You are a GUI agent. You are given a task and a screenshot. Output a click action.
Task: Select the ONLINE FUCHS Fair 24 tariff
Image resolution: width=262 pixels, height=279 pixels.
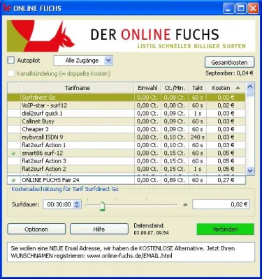point(126,180)
